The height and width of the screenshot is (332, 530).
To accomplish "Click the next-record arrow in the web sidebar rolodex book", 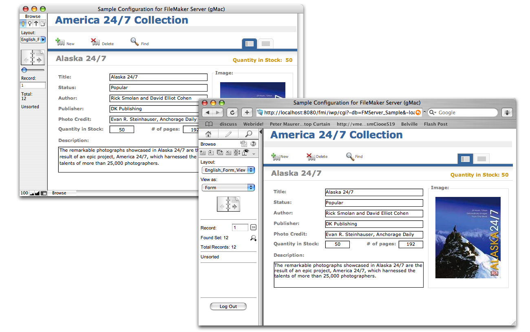I will [x=234, y=207].
